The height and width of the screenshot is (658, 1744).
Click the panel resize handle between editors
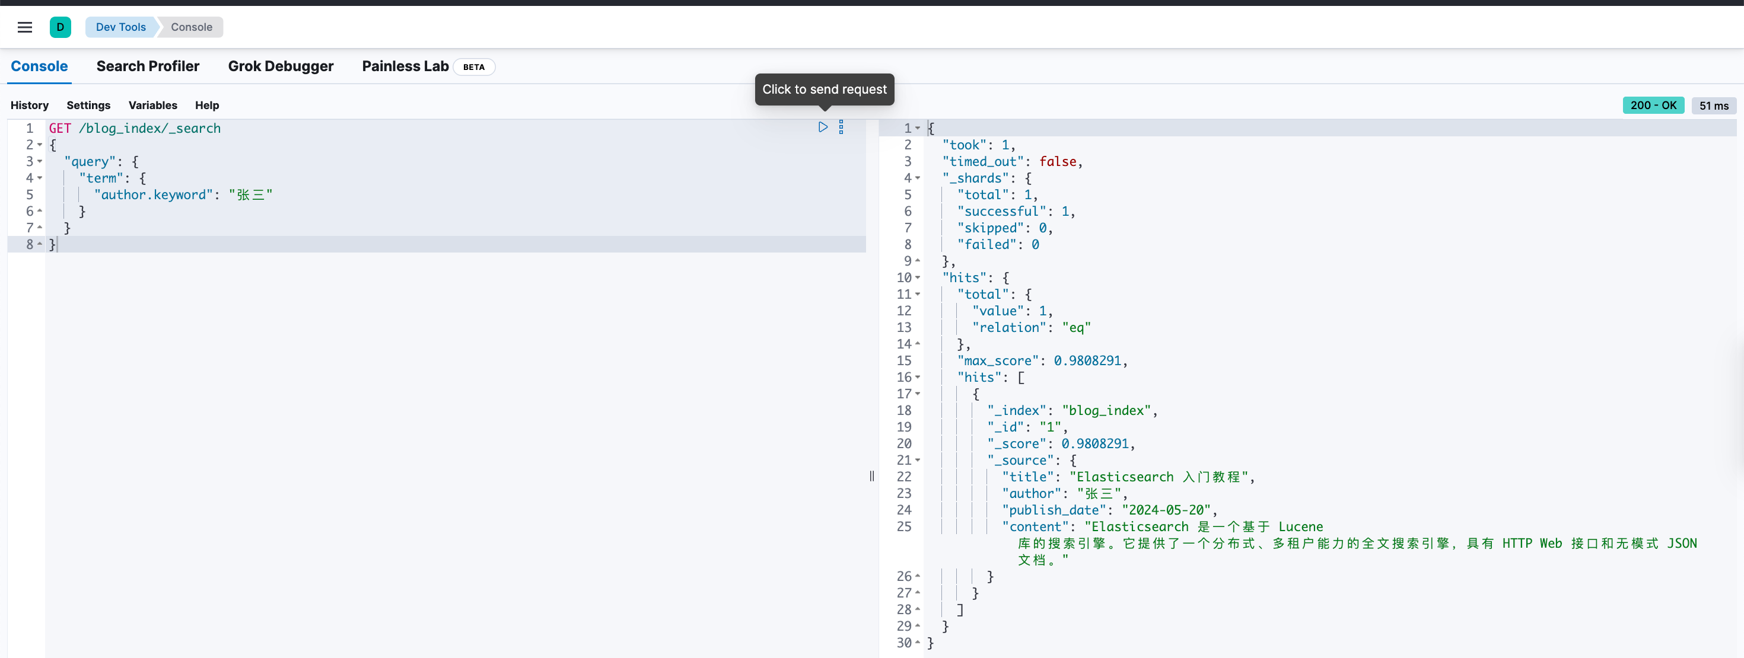(872, 476)
